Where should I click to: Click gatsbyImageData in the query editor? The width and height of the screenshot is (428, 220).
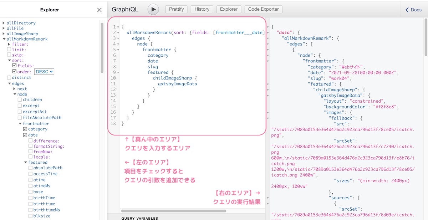(178, 84)
